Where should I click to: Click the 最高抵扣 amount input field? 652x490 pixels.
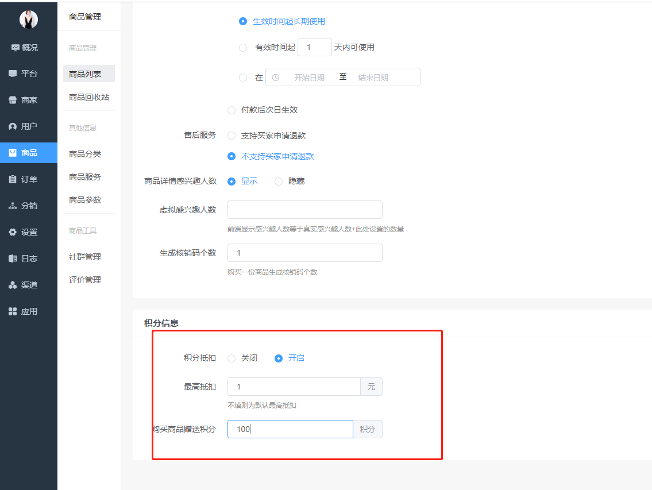tap(294, 387)
